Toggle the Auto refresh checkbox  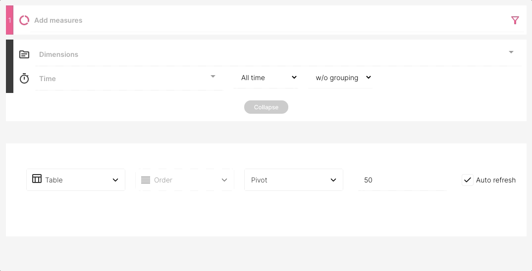point(468,180)
